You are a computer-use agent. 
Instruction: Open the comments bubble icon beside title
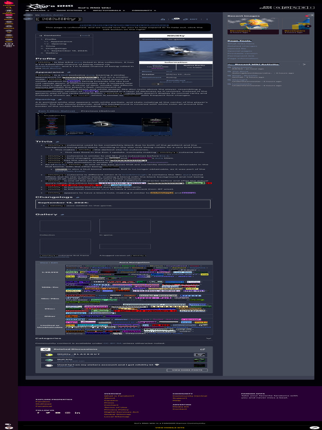coord(175,19)
